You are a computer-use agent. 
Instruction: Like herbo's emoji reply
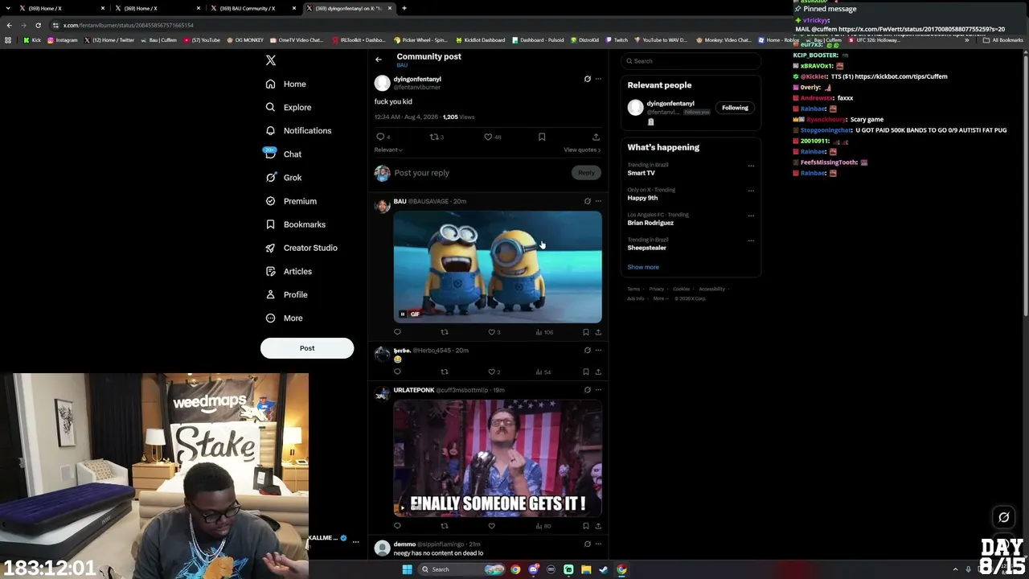click(x=492, y=372)
